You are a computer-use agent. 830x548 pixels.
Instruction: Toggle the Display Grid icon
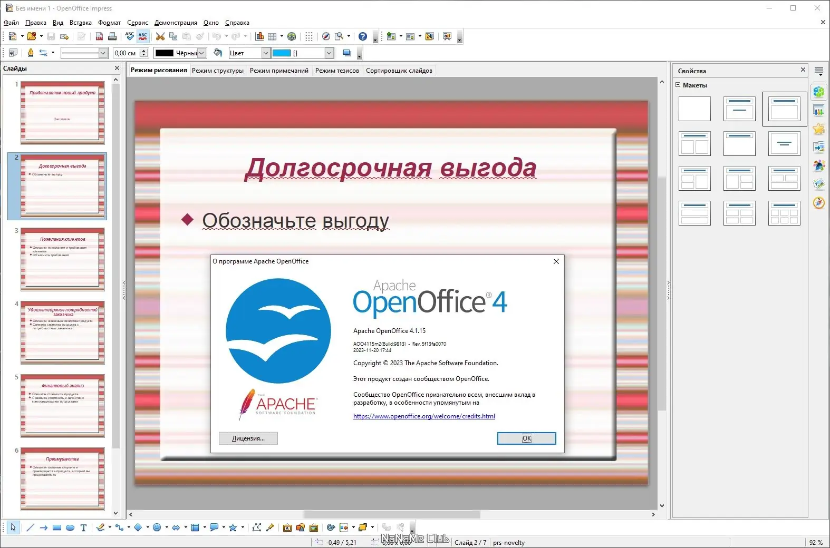click(309, 36)
